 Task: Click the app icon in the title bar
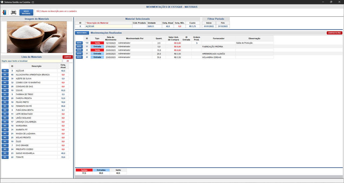tap(2, 2)
